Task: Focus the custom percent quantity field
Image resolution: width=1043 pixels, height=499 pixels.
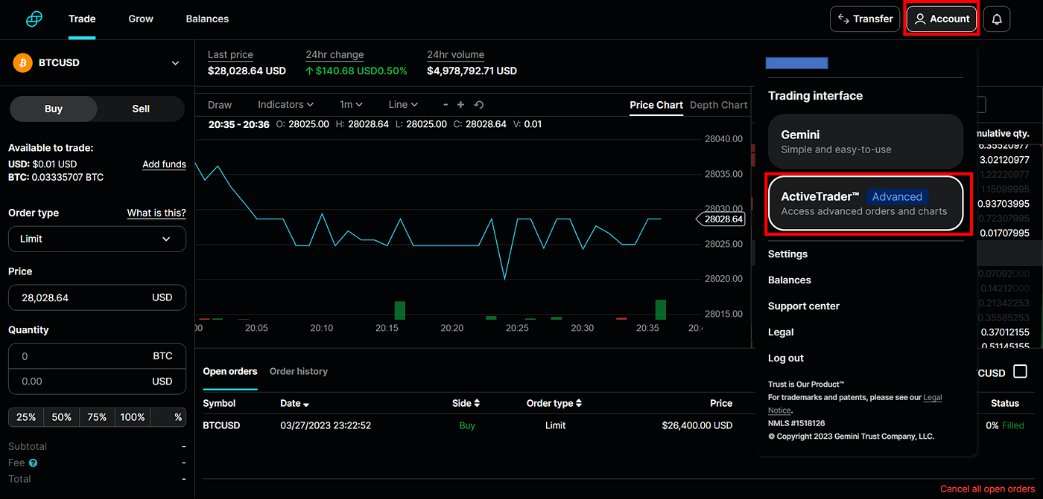Action: pyautogui.click(x=168, y=417)
